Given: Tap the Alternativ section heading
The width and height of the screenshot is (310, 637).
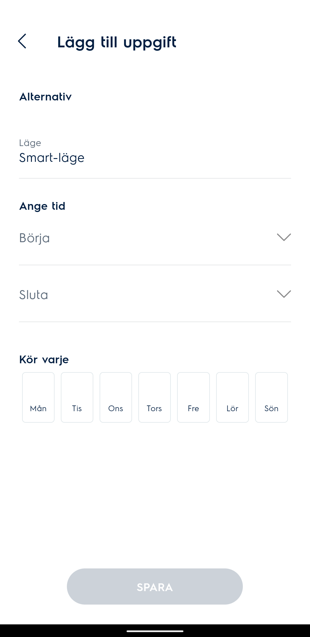Looking at the screenshot, I should (45, 97).
